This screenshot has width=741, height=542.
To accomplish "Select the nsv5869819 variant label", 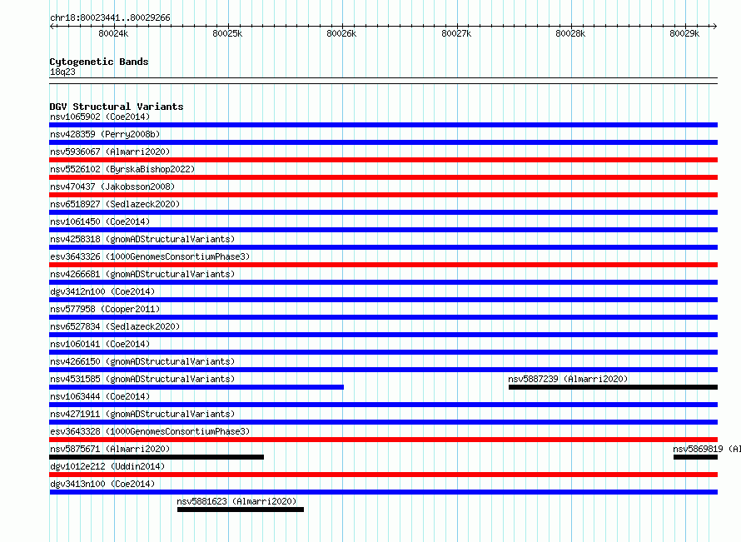I will [x=707, y=449].
